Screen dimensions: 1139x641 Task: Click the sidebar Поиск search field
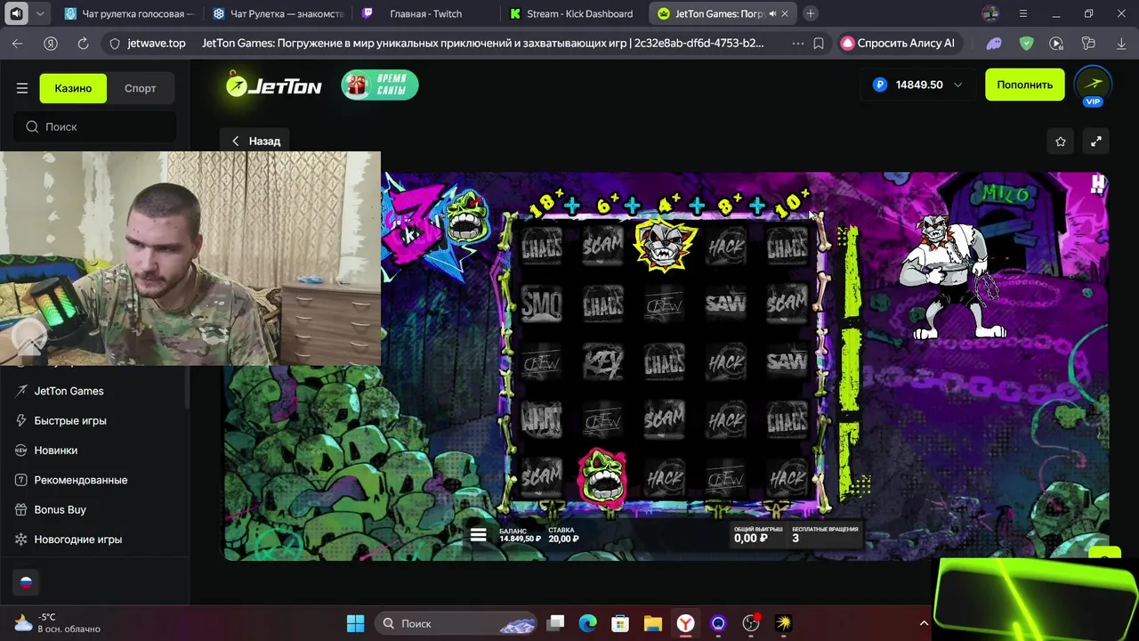point(94,126)
